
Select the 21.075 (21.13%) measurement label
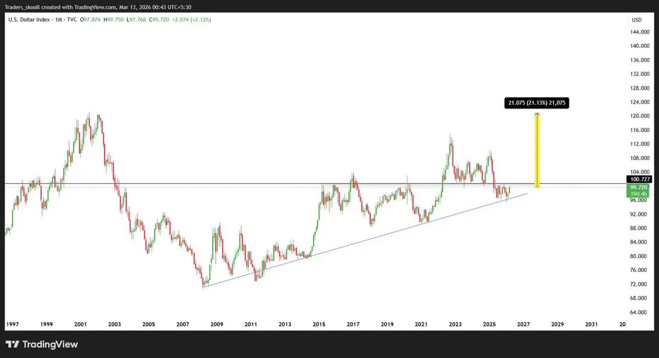pos(537,103)
